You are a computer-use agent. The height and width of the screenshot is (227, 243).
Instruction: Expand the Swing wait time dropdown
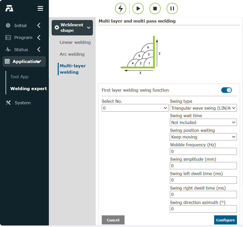pyautogui.click(x=203, y=122)
